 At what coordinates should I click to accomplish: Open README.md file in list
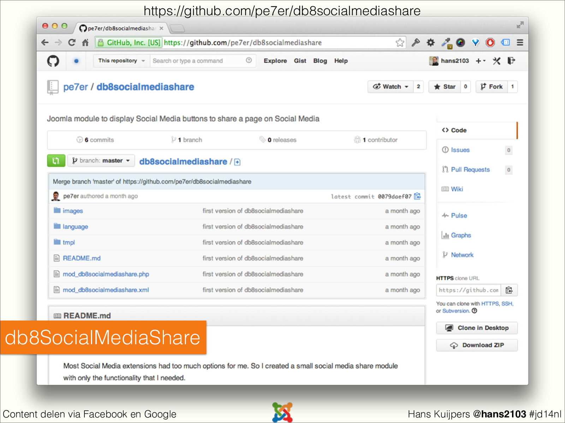click(x=82, y=258)
